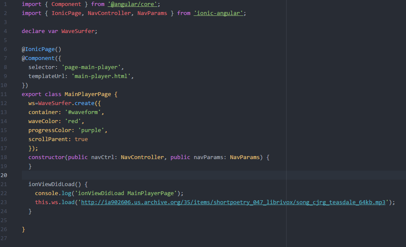This screenshot has height=247, width=406.
Task: Click the '@angular/core' import path link
Action: (x=132, y=4)
